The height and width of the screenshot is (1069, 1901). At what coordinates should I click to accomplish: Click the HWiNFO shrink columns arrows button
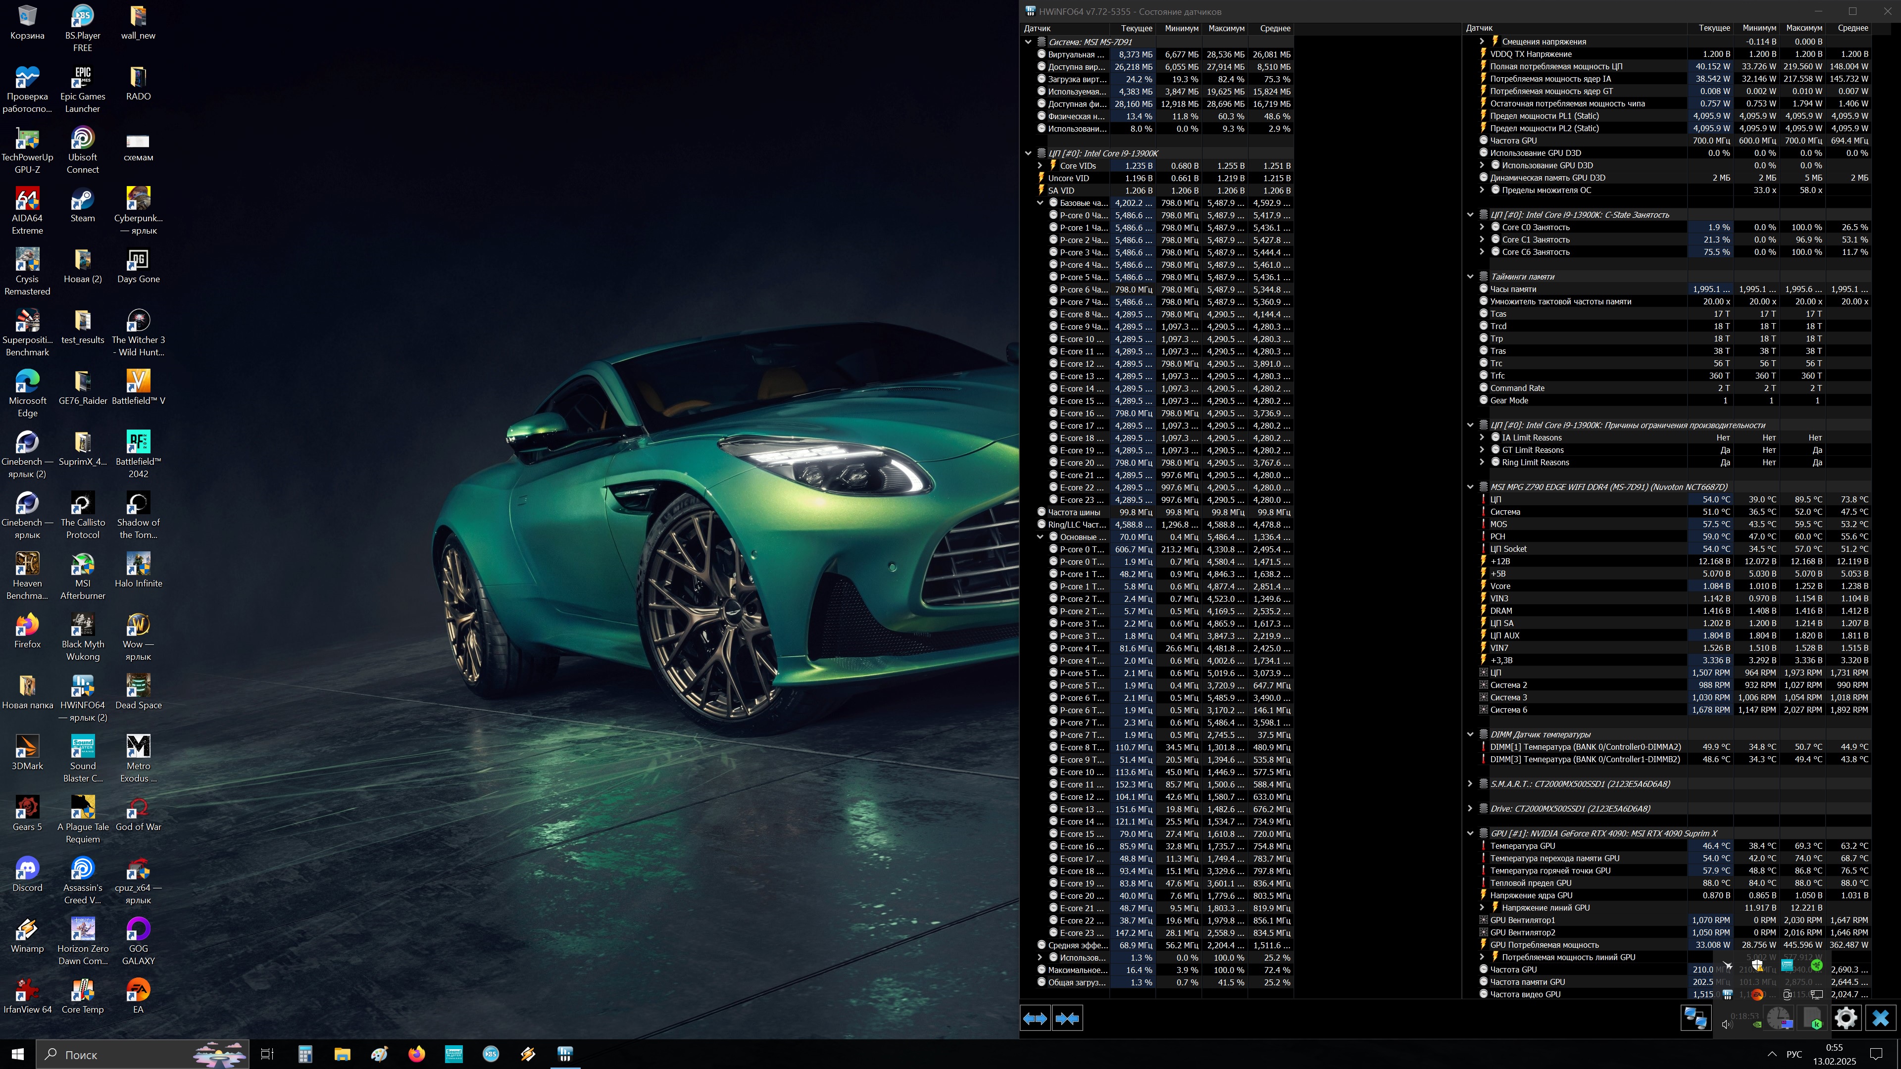point(1067,1019)
